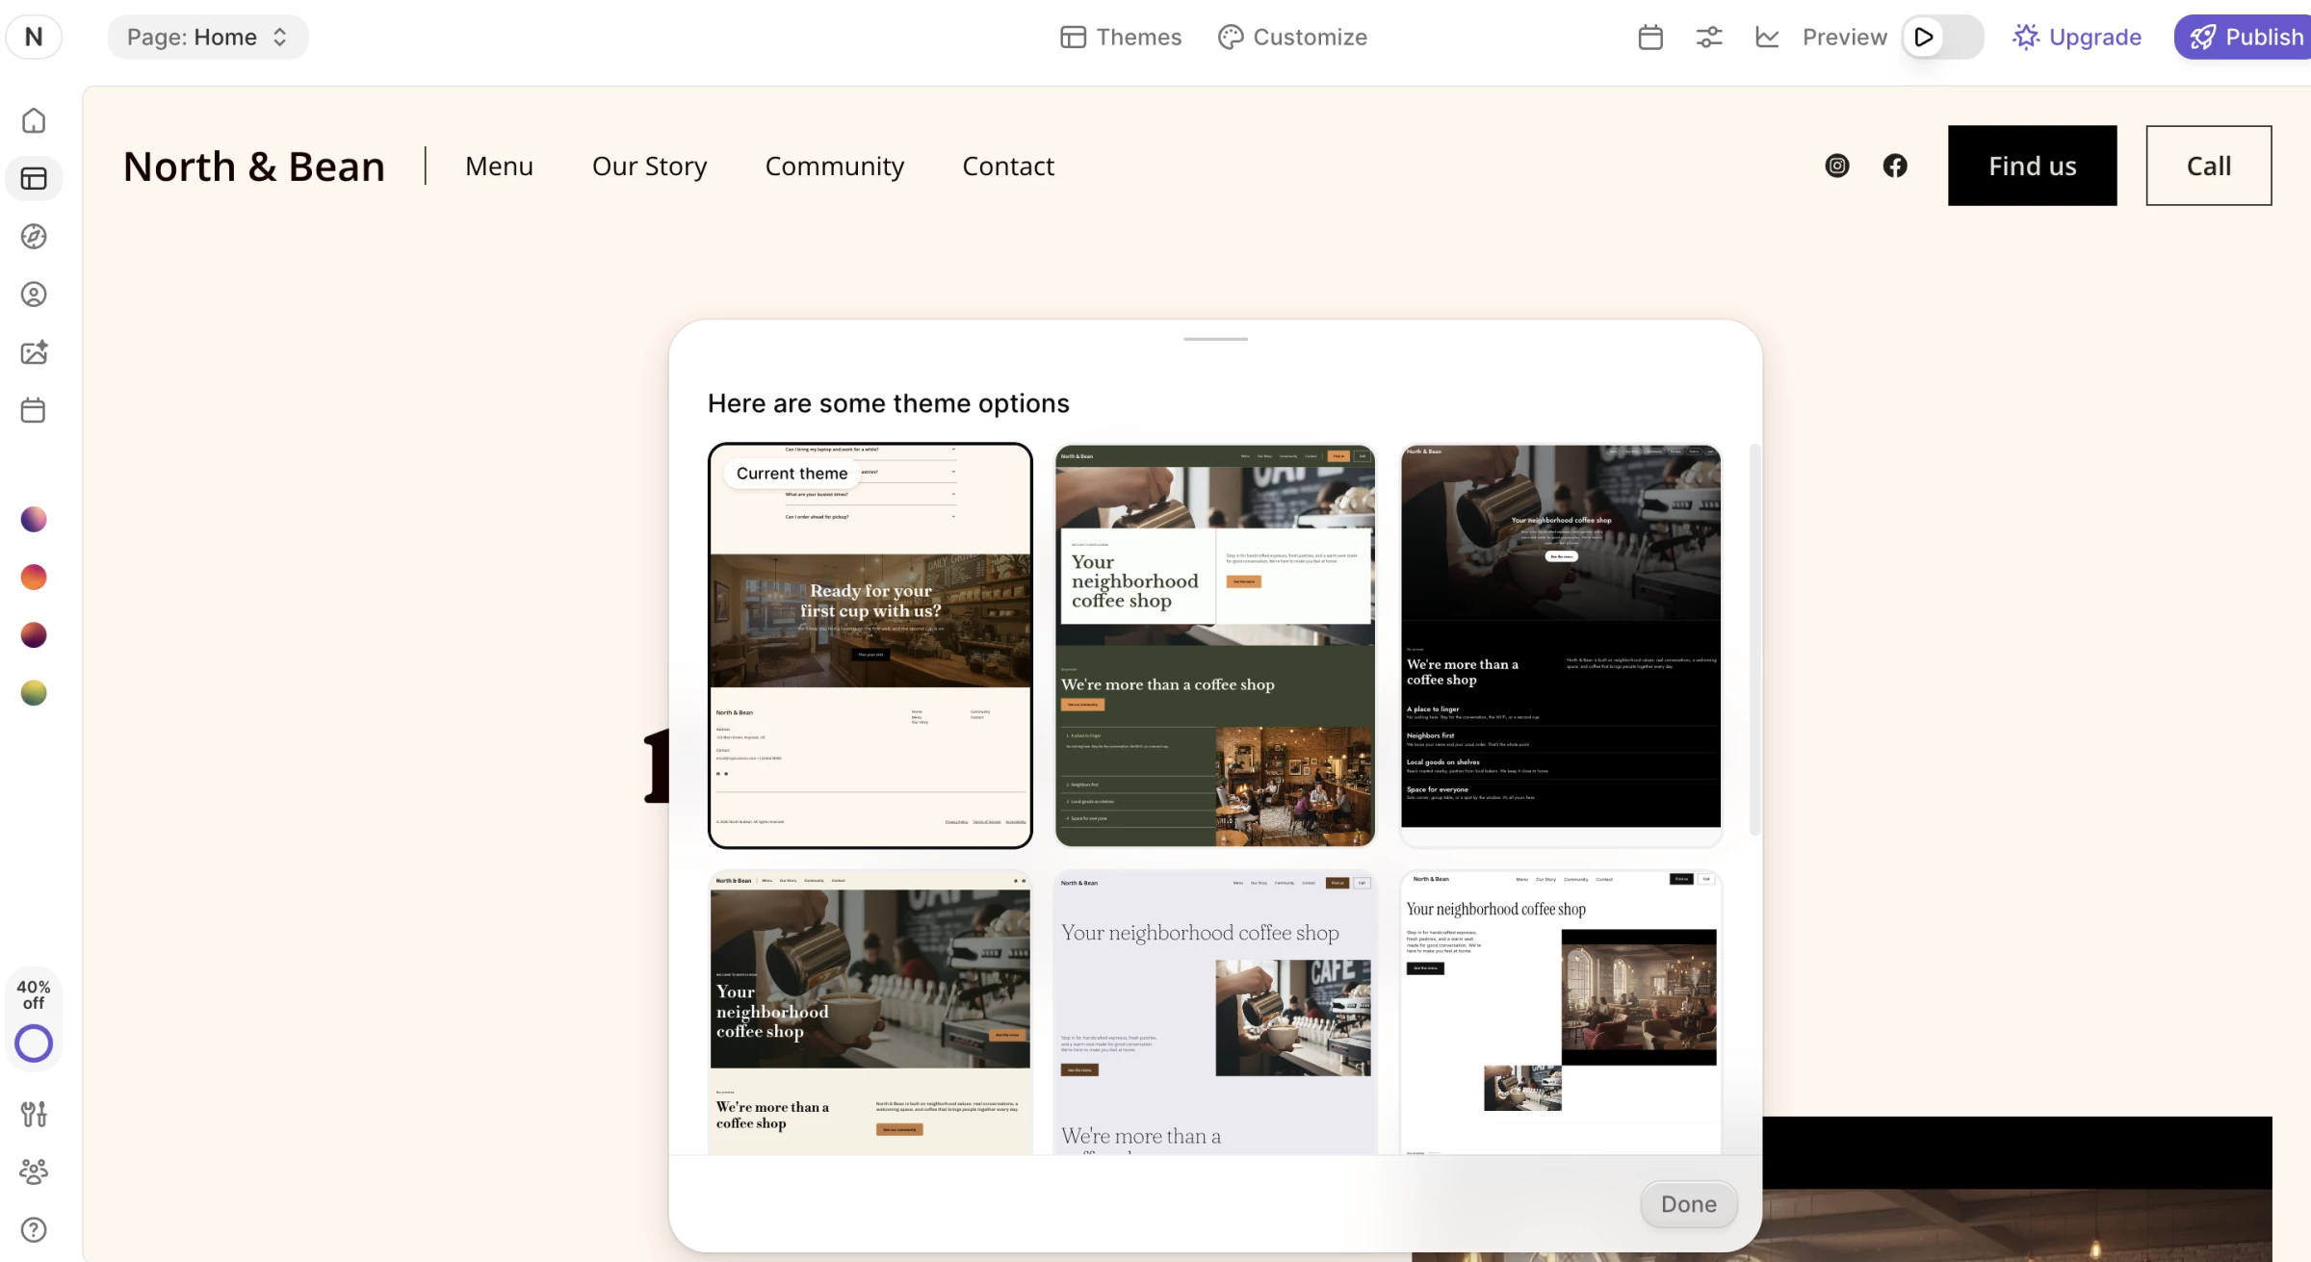Click the Contact nav link
The height and width of the screenshot is (1262, 2311).
click(1008, 166)
